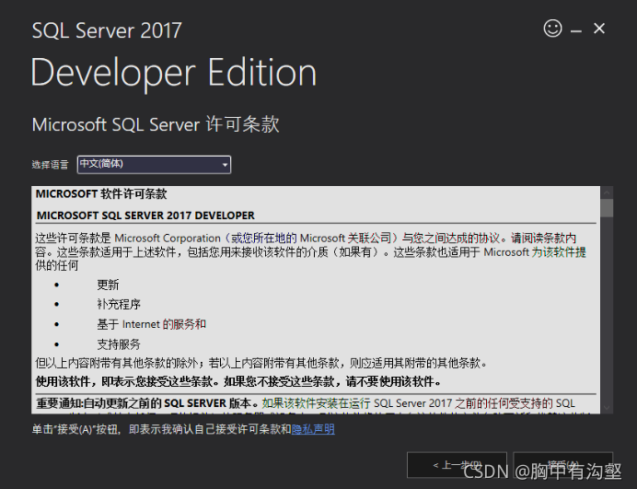Click the Accept button
This screenshot has height=489, width=637.
[562, 465]
